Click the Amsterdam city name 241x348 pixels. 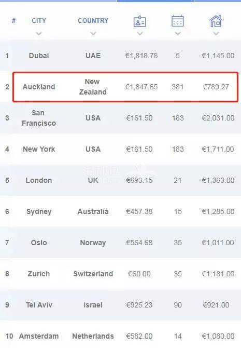tap(39, 336)
